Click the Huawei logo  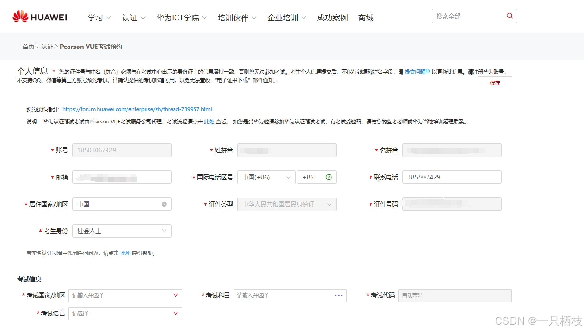click(x=40, y=17)
